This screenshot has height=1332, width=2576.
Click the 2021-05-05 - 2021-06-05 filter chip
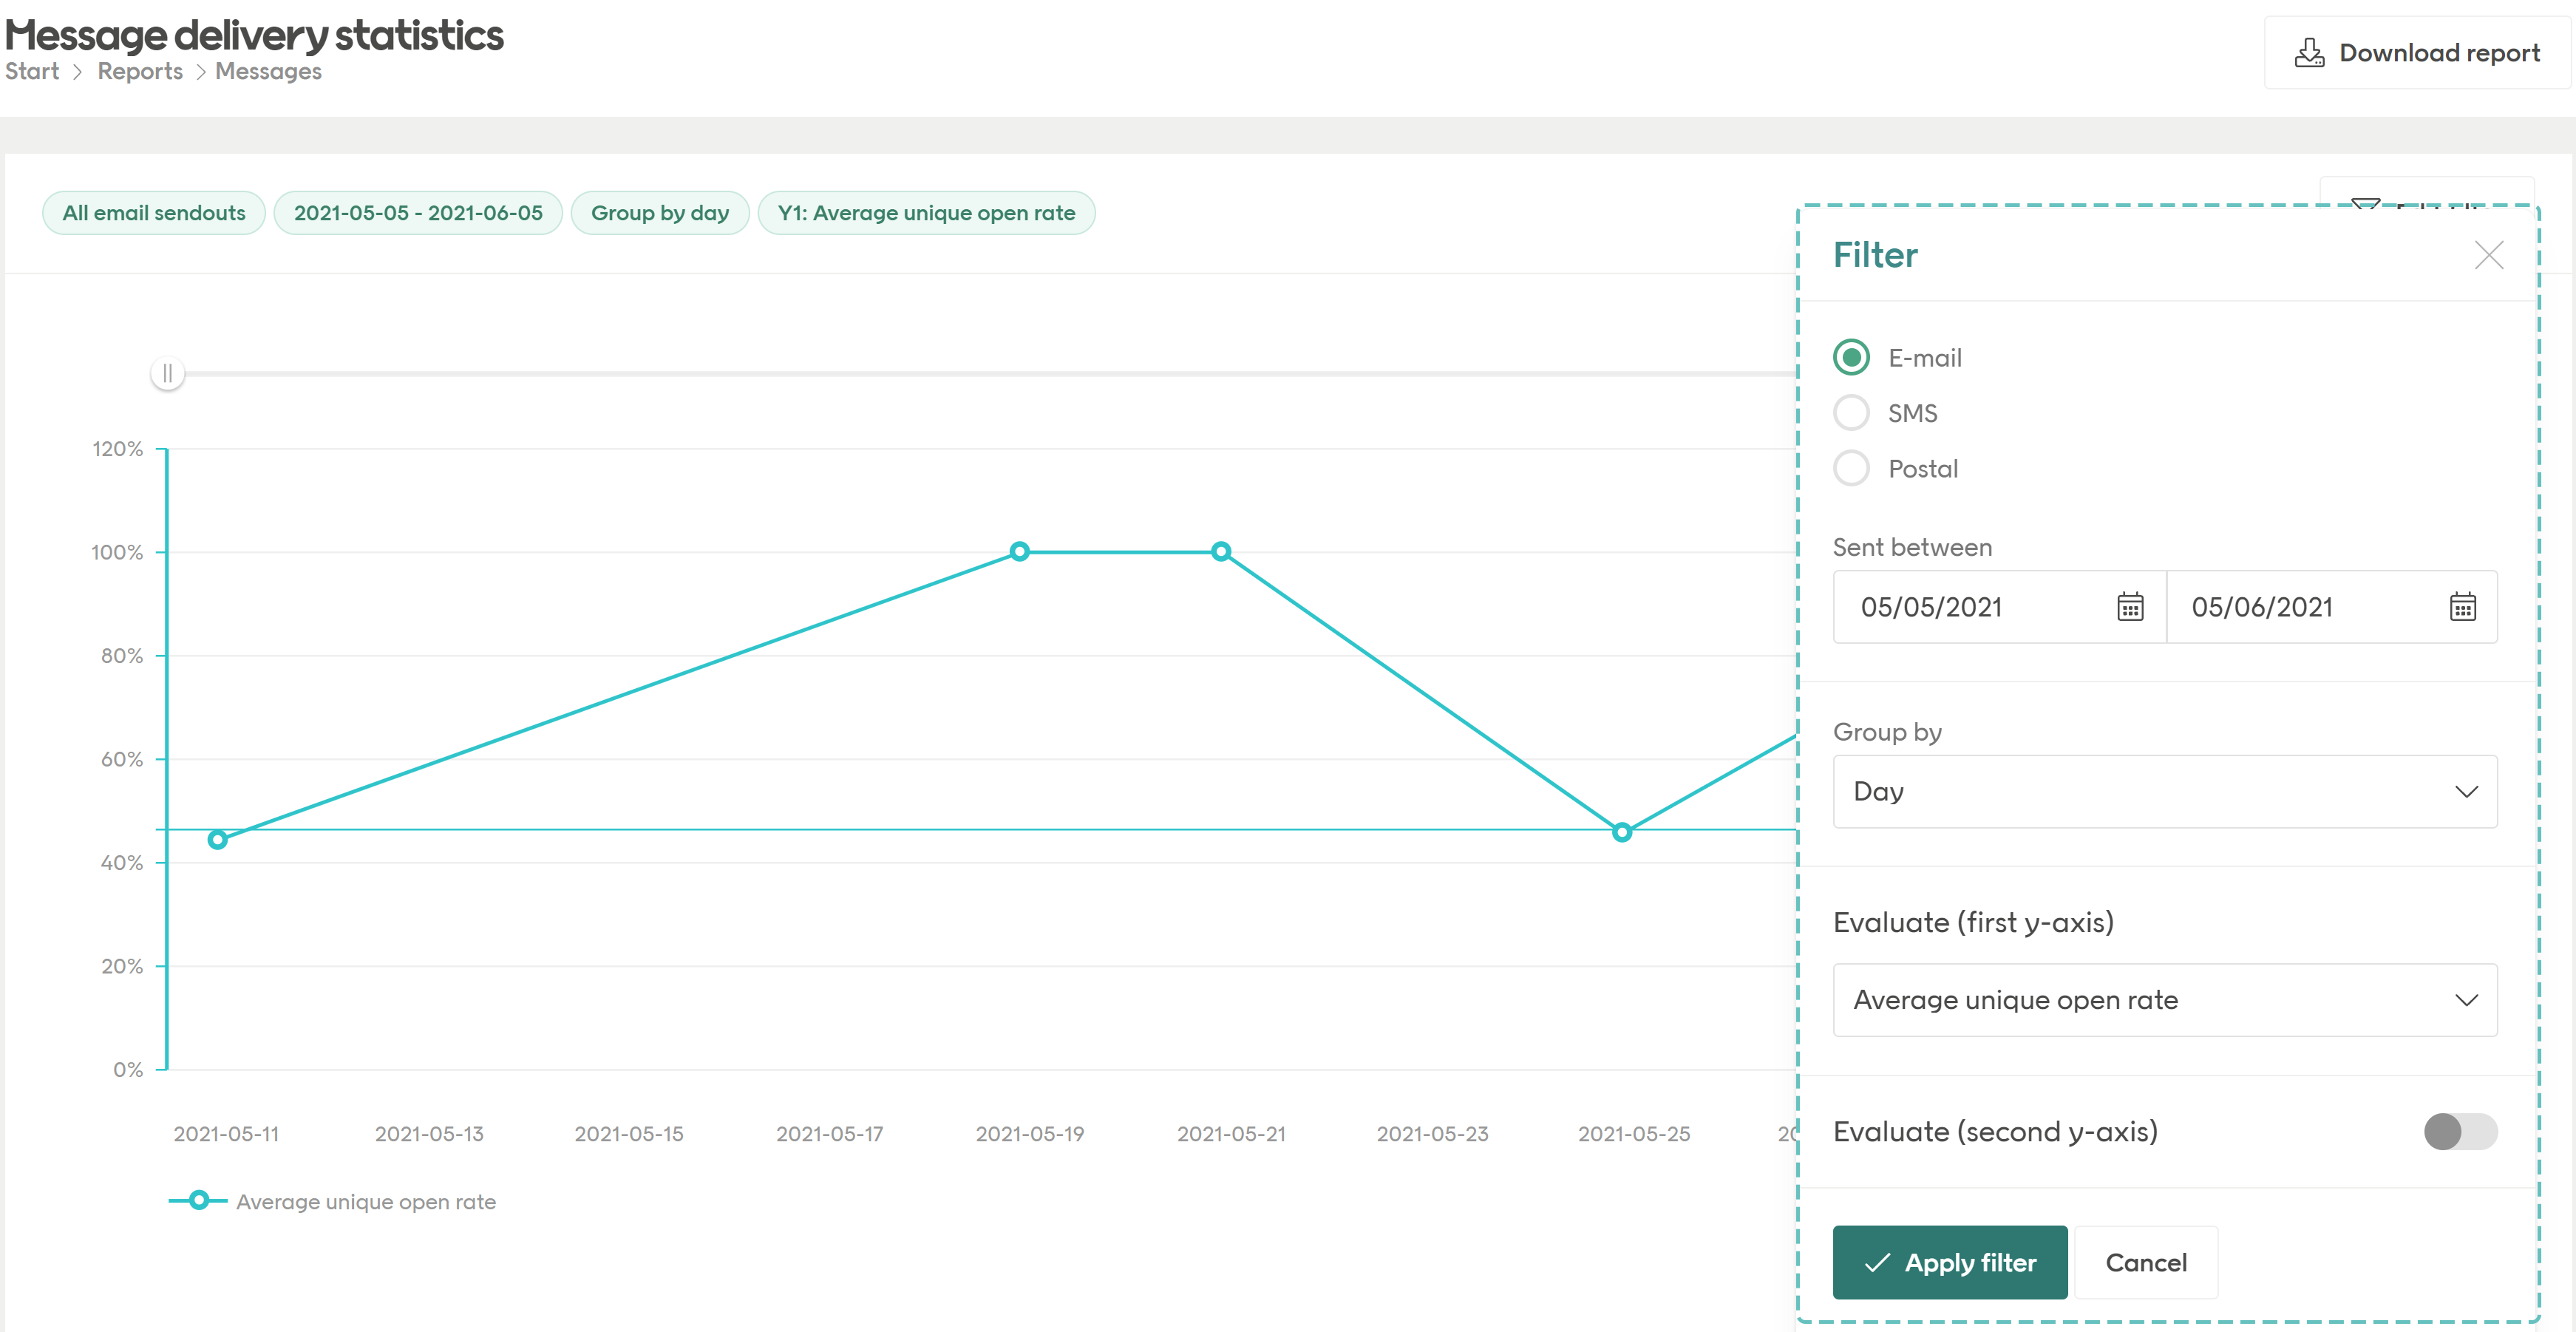[418, 212]
